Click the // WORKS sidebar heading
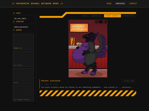 pyautogui.click(x=17, y=30)
